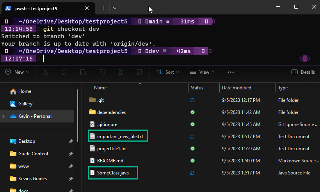Viewport: 320px width, 192px height.
Task: Open Gallery in navigation pane
Action: pyautogui.click(x=21, y=104)
